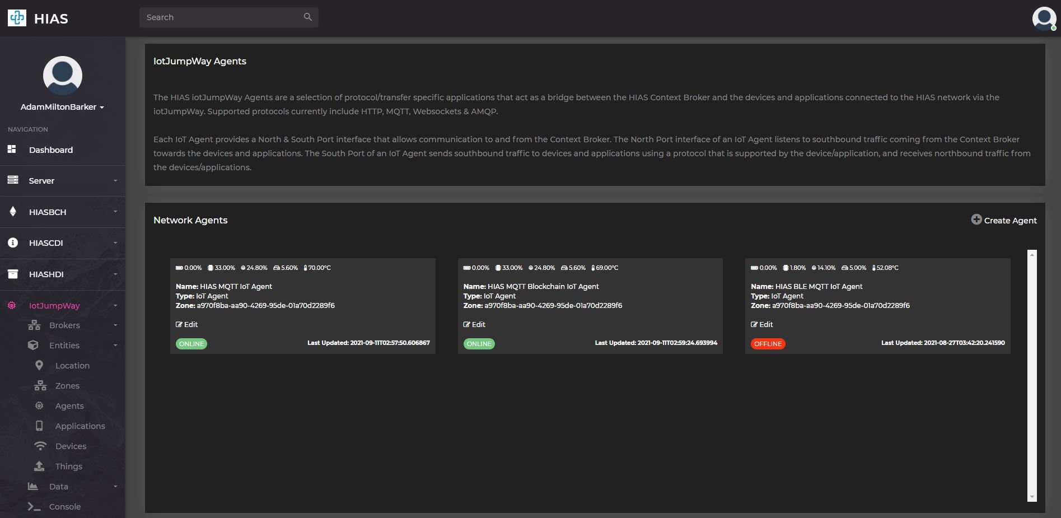Click the HIASHDI archive icon

pos(13,274)
